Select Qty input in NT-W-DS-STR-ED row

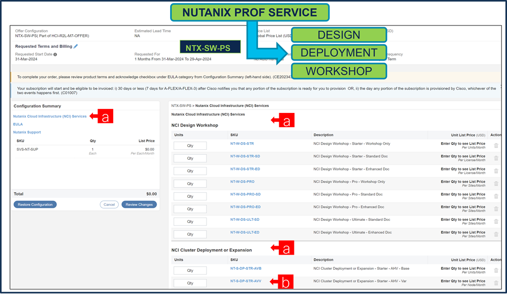pos(190,171)
